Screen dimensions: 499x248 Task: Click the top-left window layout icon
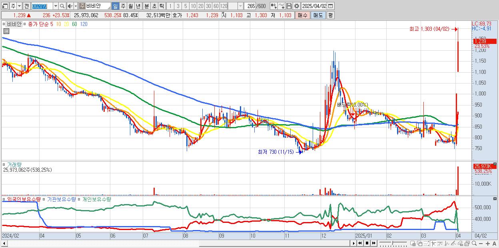[x=5, y=6]
